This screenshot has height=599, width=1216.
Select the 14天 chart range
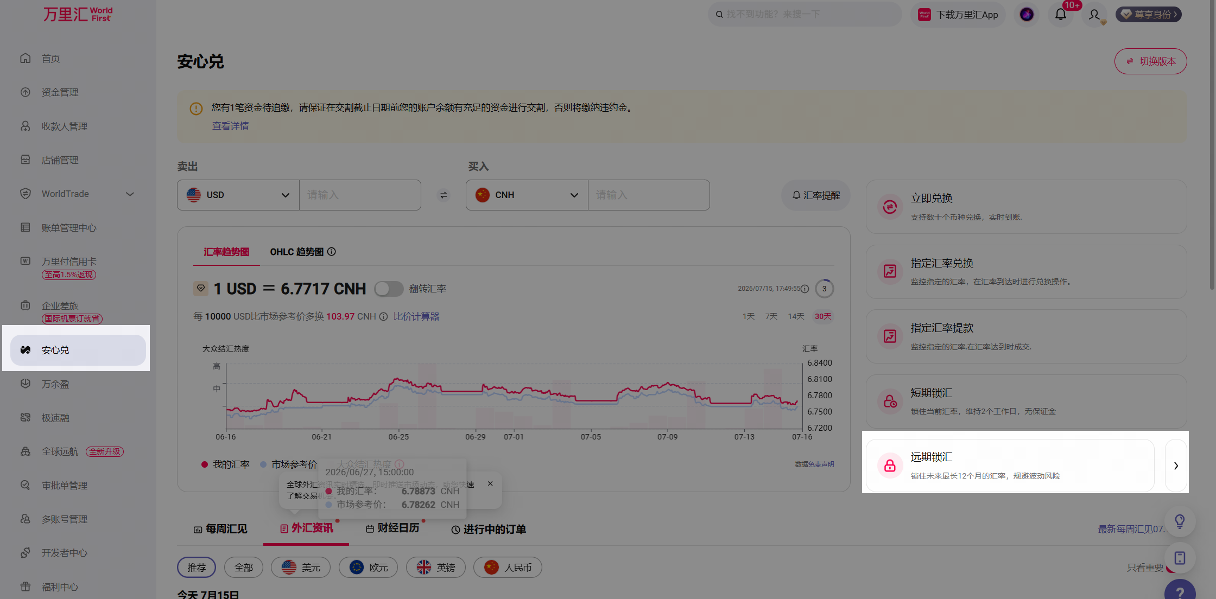click(x=796, y=316)
